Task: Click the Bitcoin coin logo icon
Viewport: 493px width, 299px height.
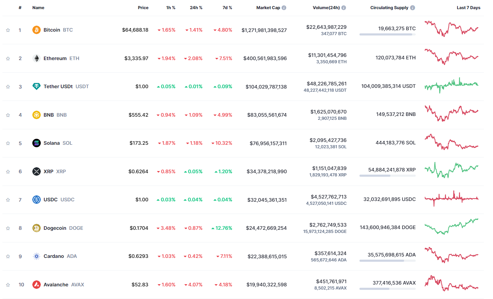Action: [x=37, y=30]
